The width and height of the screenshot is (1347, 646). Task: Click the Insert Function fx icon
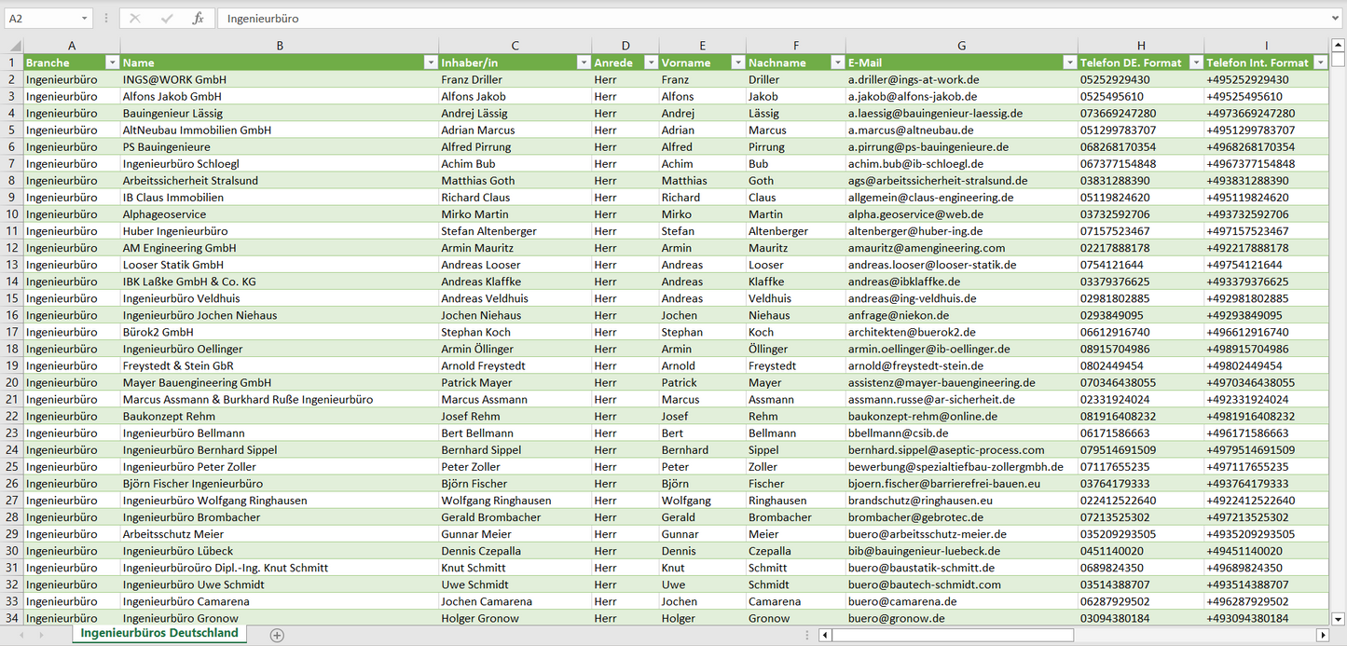(x=198, y=19)
